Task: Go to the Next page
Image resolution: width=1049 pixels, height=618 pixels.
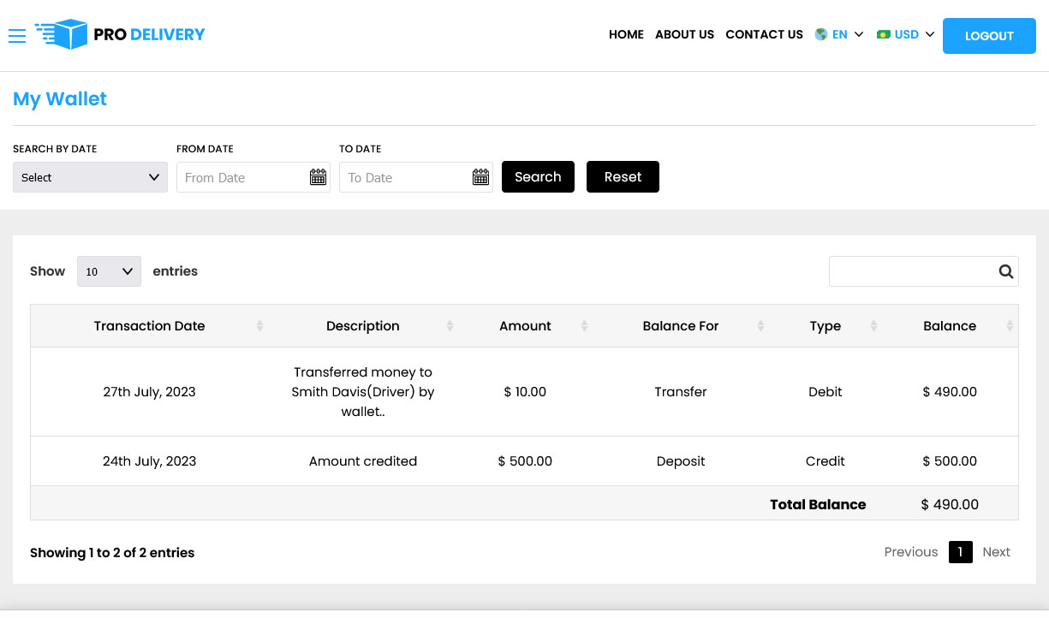Action: 996,552
